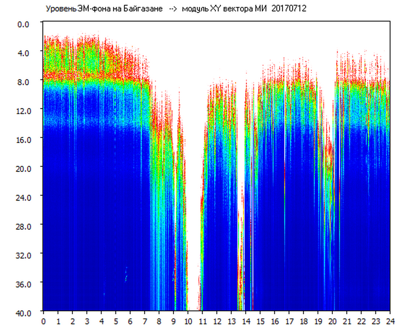Click hour 13 label on the horizontal axis
Image resolution: width=404 pixels, height=332 pixels.
click(x=231, y=321)
